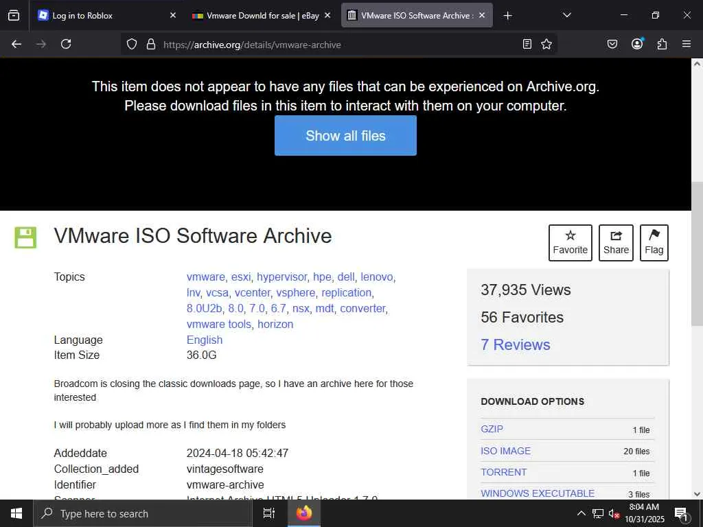Open the notification center icon
This screenshot has height=527, width=703.
[681, 513]
